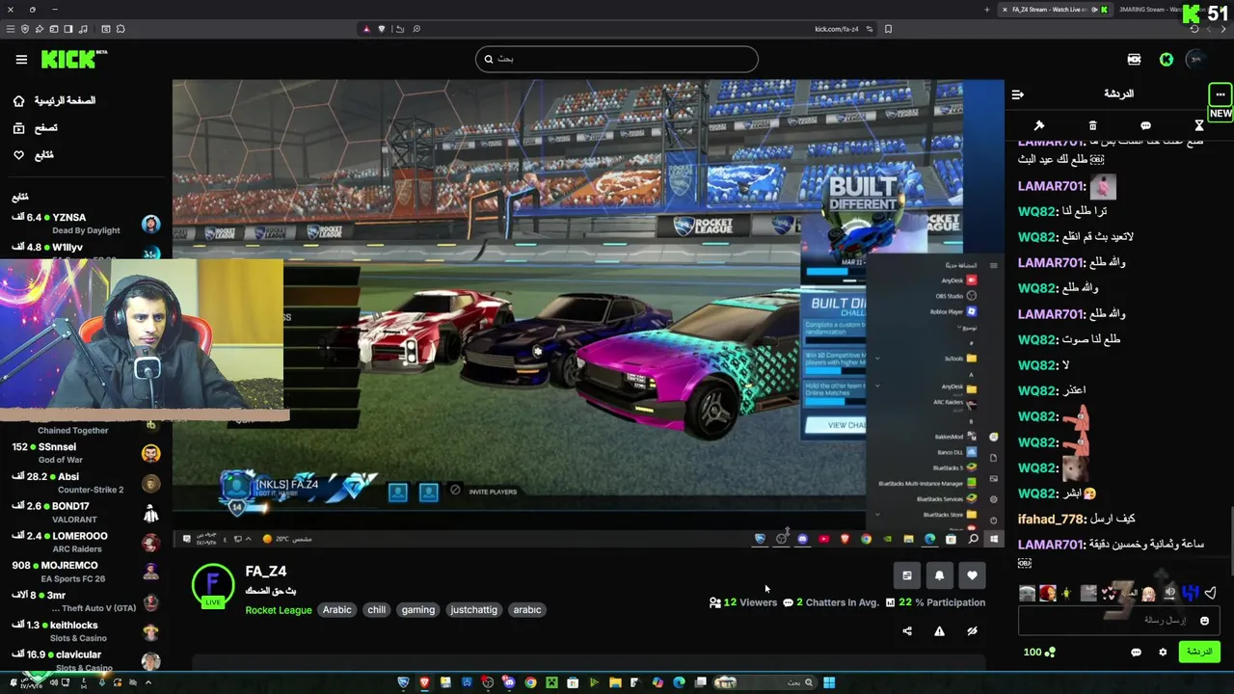
Task: Collapse the chat panel with arrow icon
Action: (x=1017, y=94)
